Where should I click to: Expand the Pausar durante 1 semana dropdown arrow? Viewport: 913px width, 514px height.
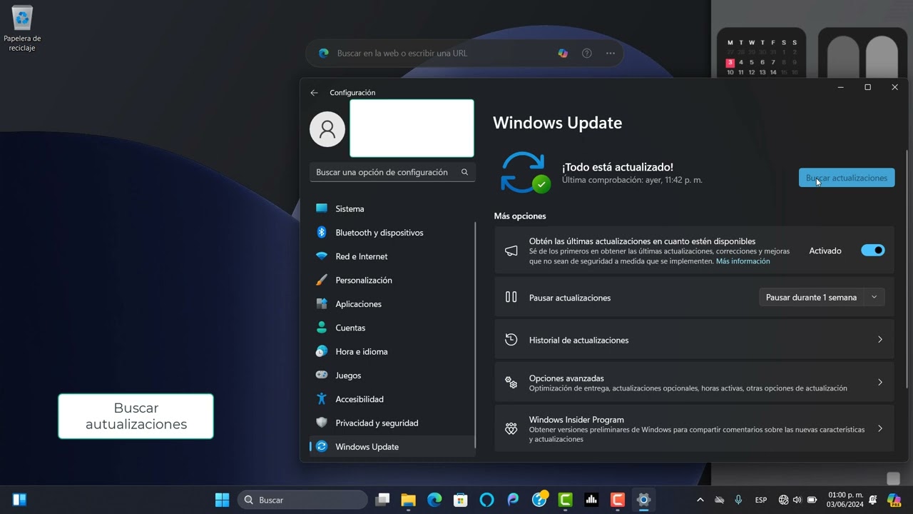[874, 297]
